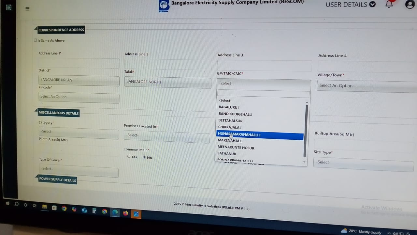Select Yes for Common Main
The width and height of the screenshot is (417, 235).
click(x=129, y=157)
